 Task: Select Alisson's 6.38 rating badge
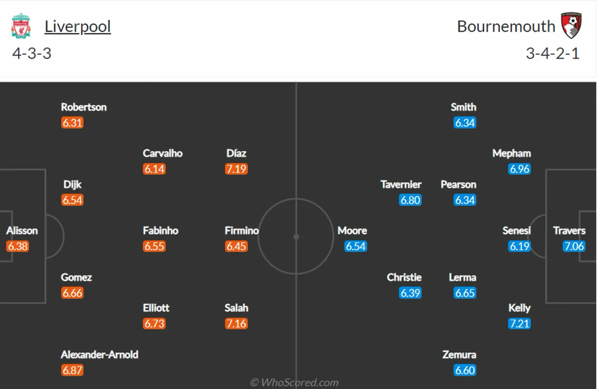(18, 246)
